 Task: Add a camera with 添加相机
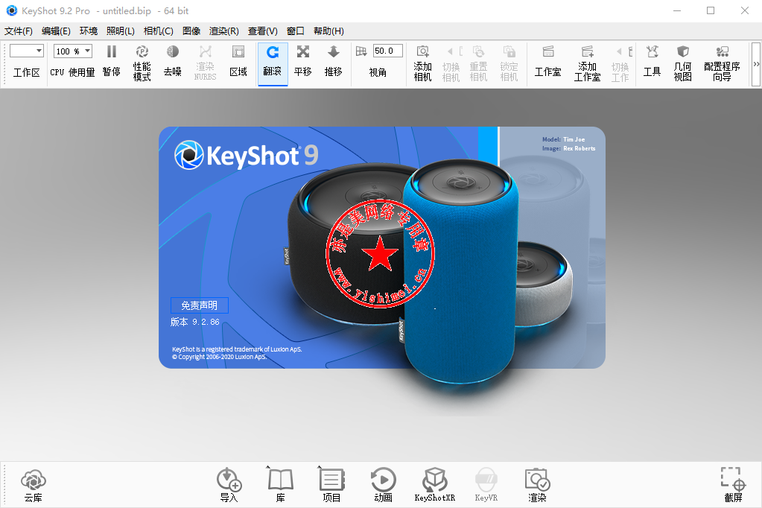coord(422,63)
